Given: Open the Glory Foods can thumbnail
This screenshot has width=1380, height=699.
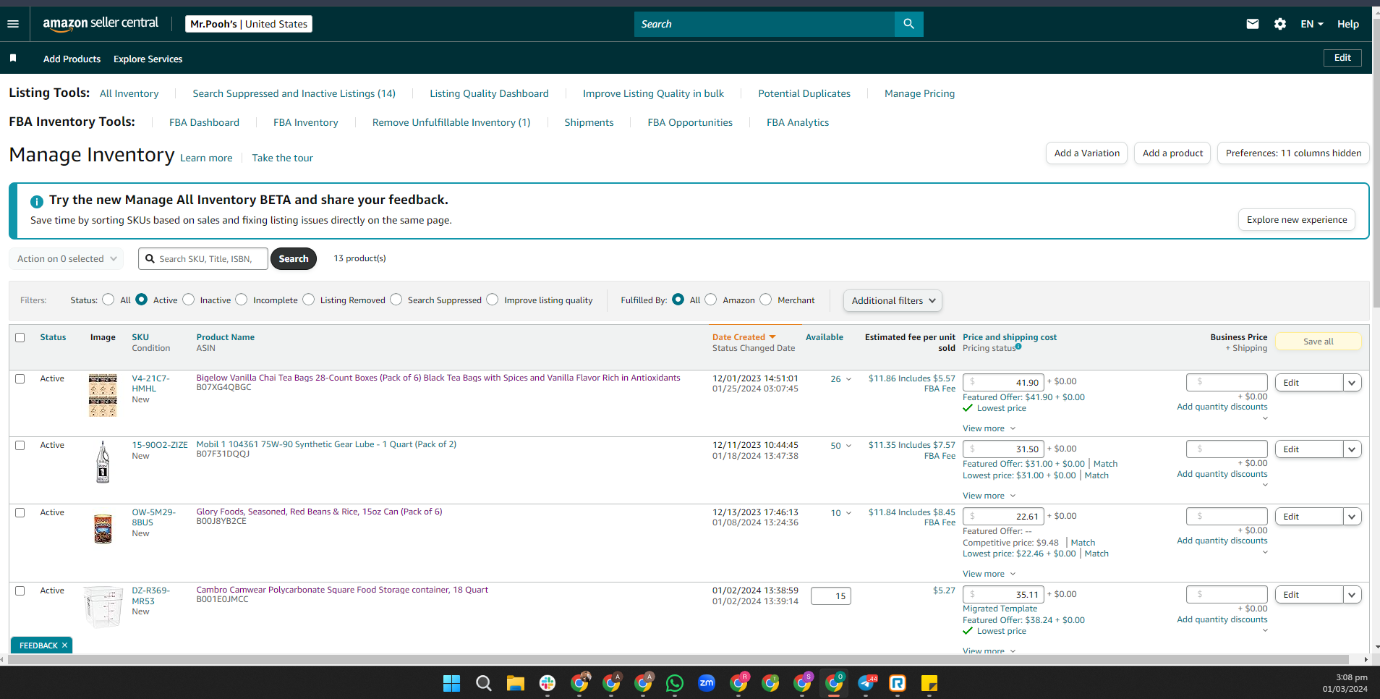Looking at the screenshot, I should point(103,528).
